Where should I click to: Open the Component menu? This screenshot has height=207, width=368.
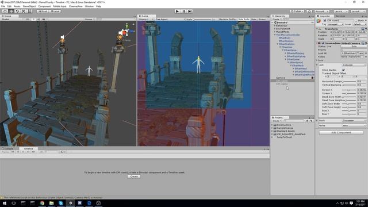click(44, 6)
